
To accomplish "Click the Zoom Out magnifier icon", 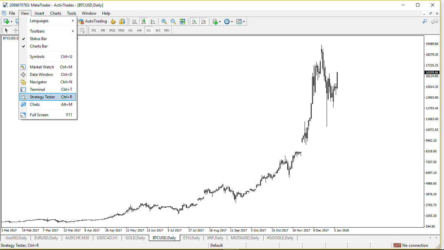I will pos(173,21).
